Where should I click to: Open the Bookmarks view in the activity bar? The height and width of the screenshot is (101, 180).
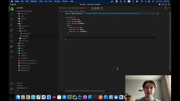[x=12, y=57]
